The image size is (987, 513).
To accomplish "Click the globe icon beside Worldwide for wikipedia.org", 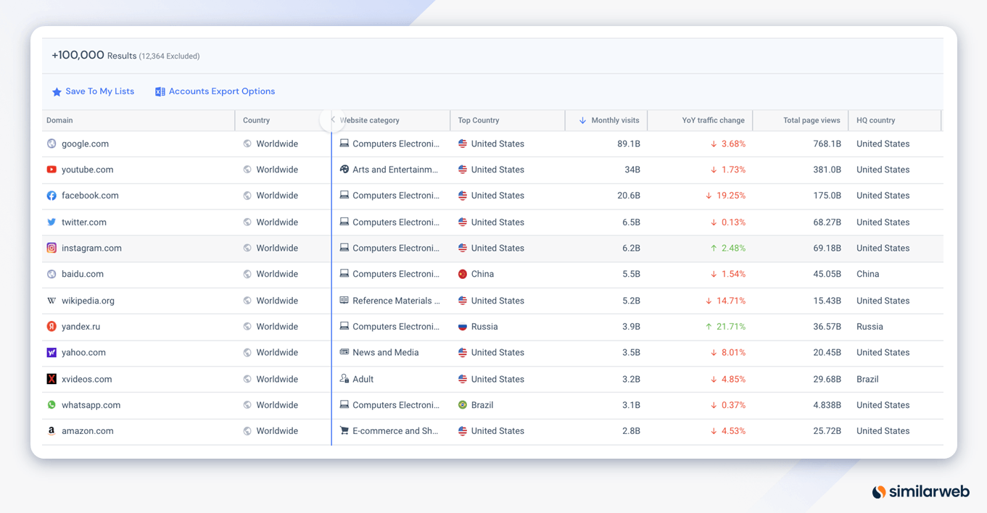I will 247,300.
